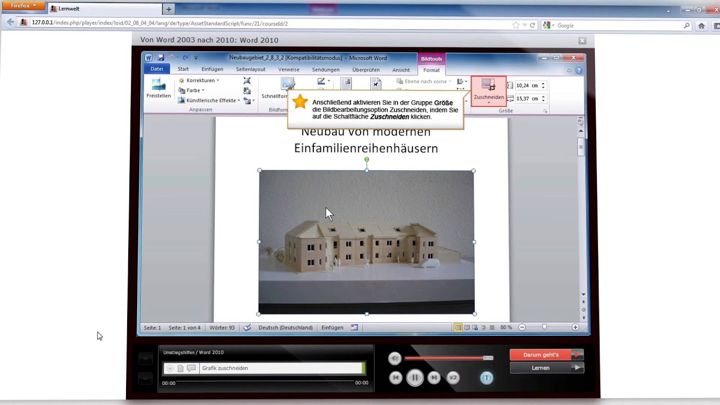Click the Lernen button

(547, 368)
